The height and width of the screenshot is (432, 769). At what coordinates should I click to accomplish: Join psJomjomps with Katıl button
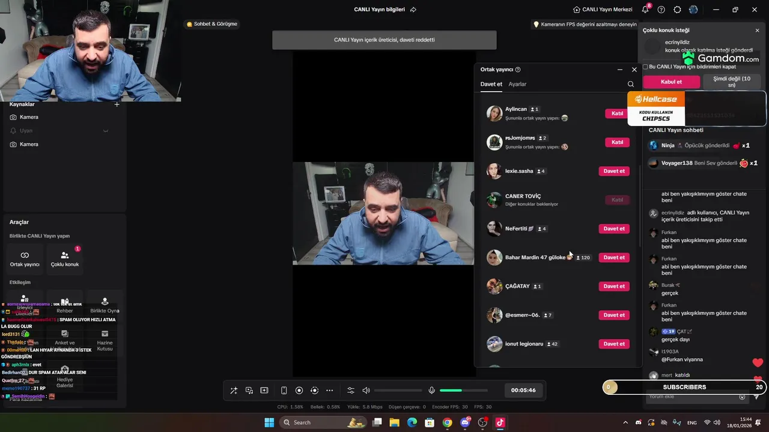click(x=617, y=142)
